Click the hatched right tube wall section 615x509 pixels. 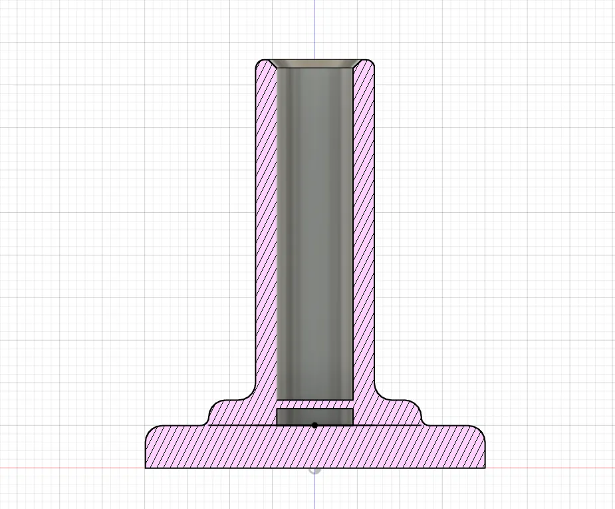point(364,232)
